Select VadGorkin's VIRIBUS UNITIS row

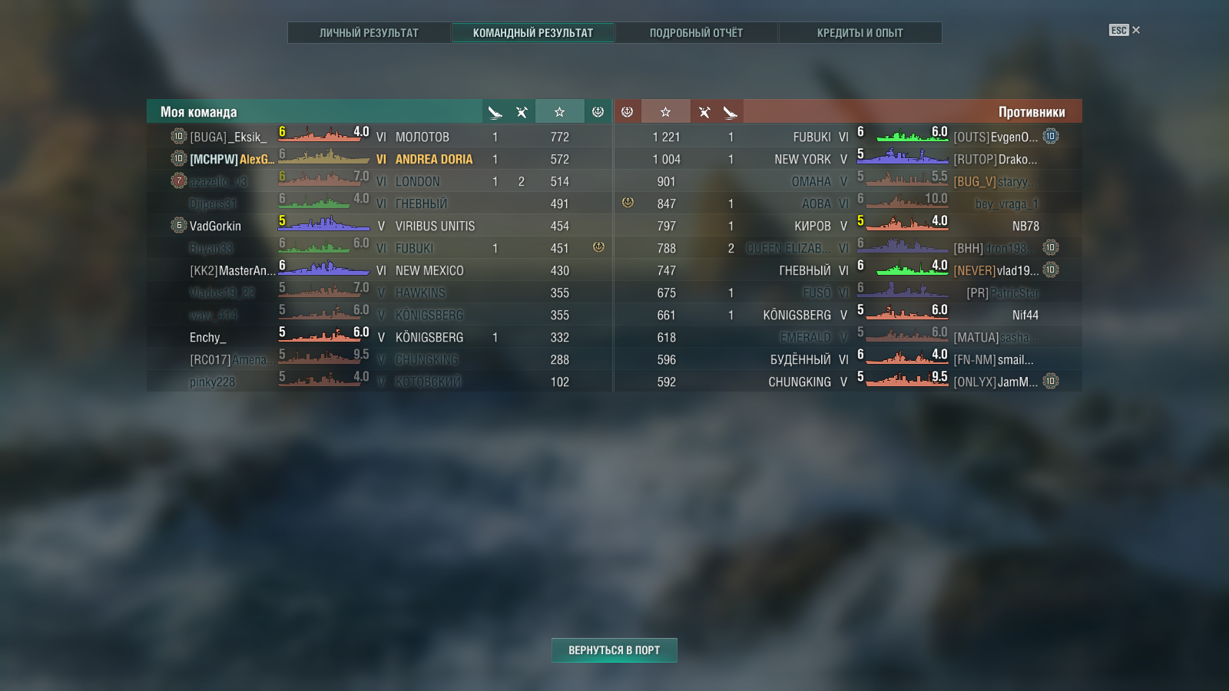click(379, 226)
